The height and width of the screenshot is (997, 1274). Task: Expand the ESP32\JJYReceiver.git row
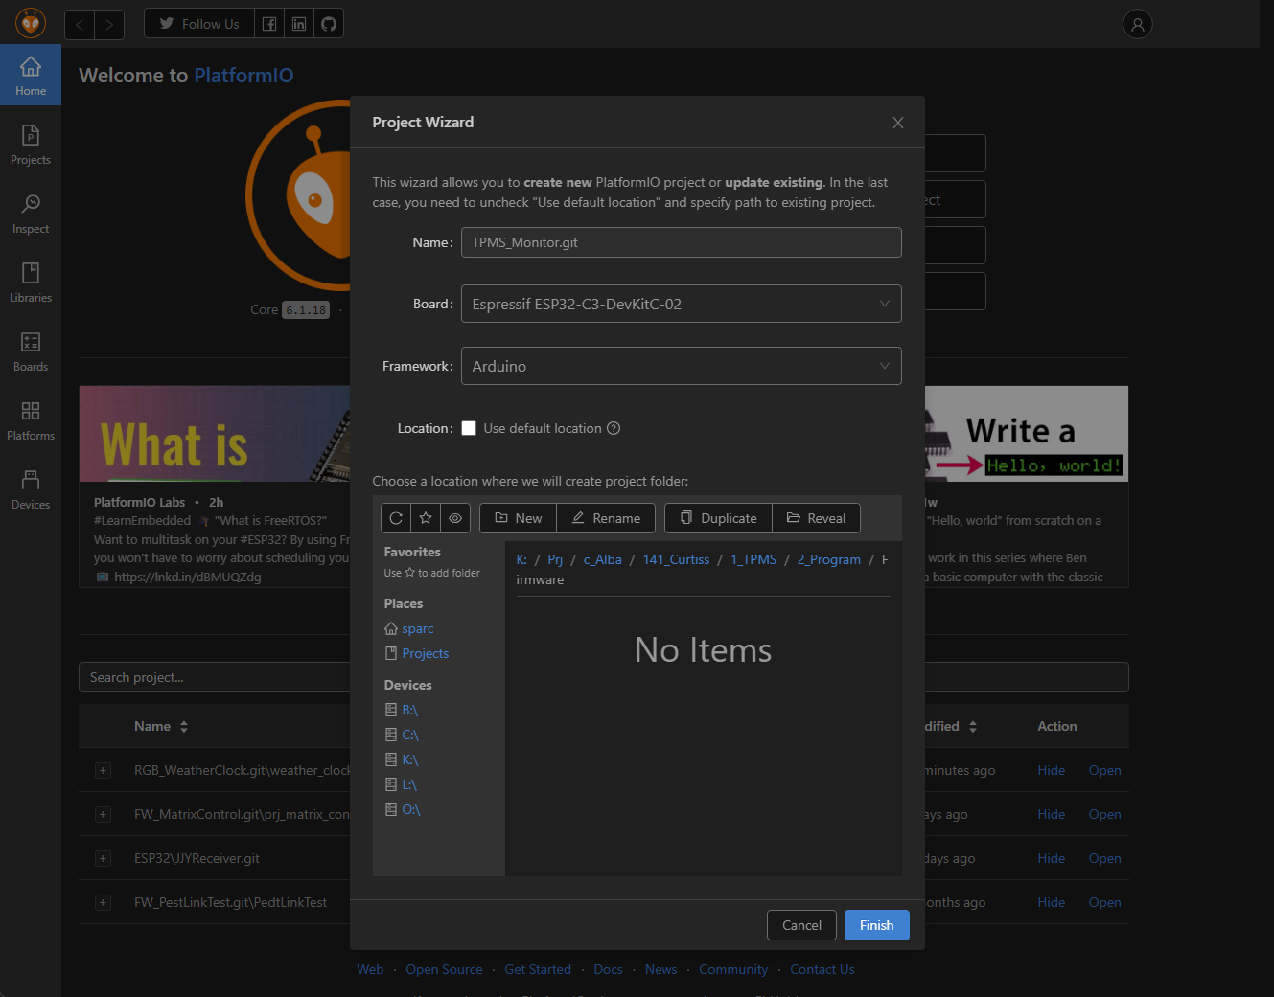pyautogui.click(x=103, y=859)
